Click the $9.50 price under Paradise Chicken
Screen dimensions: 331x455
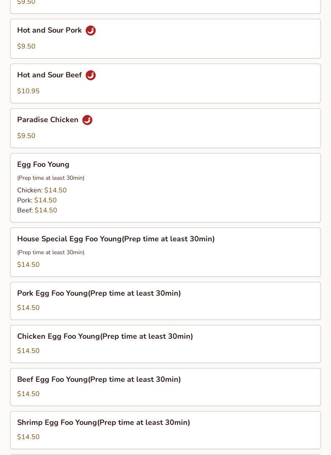[26, 136]
